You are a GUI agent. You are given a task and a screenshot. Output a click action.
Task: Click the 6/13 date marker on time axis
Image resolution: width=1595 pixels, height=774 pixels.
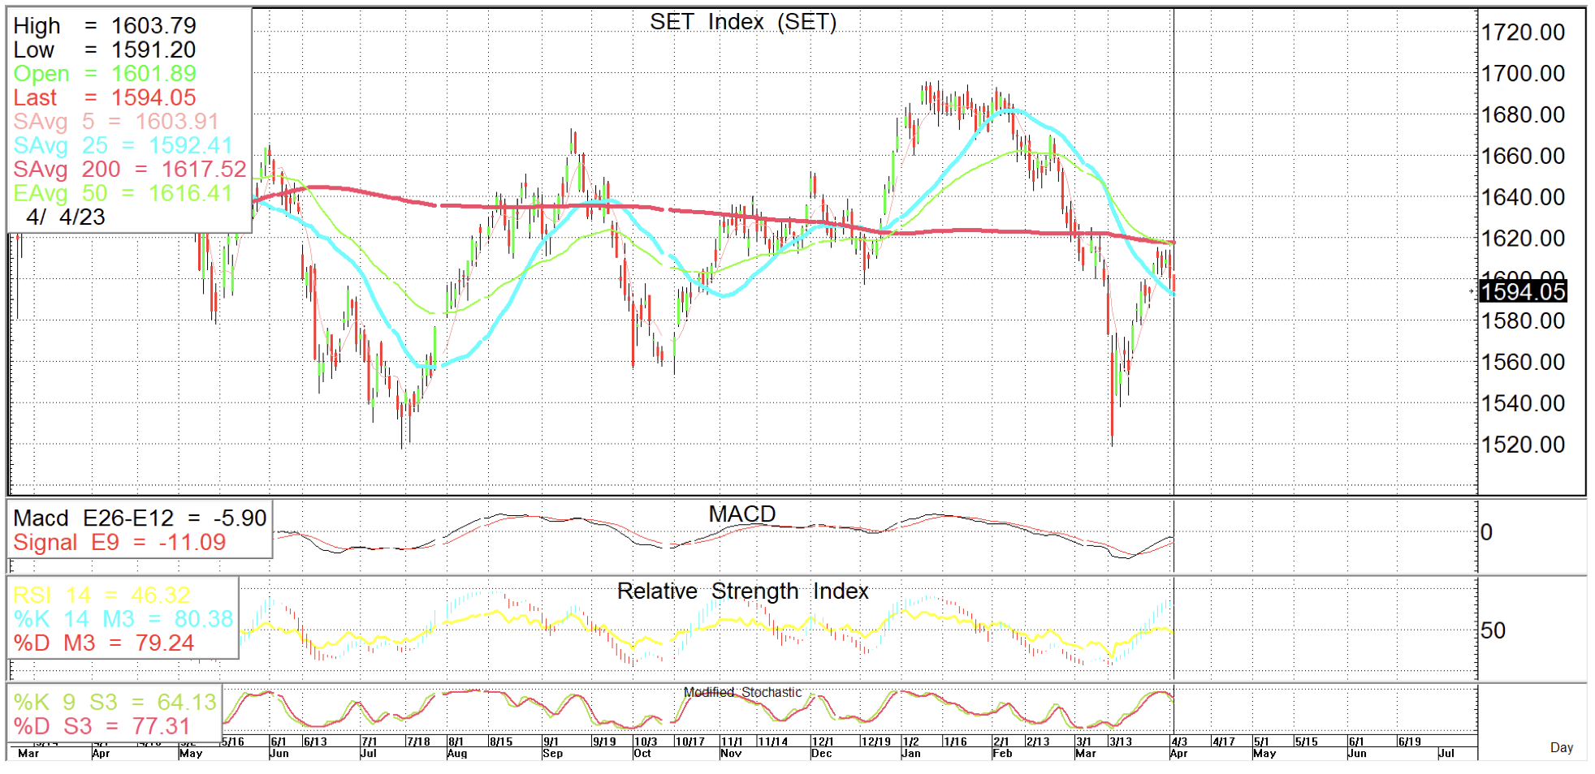pyautogui.click(x=315, y=742)
